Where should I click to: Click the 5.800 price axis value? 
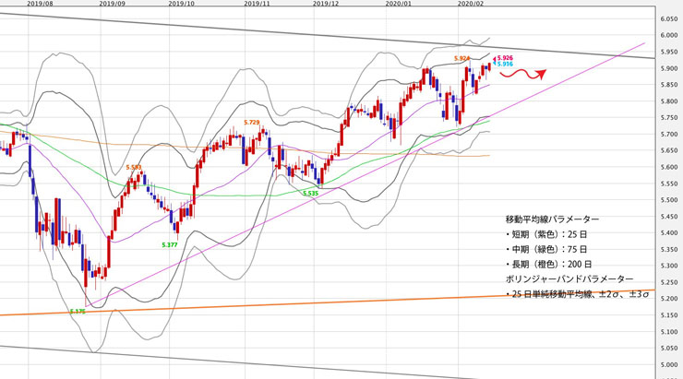tap(668, 101)
